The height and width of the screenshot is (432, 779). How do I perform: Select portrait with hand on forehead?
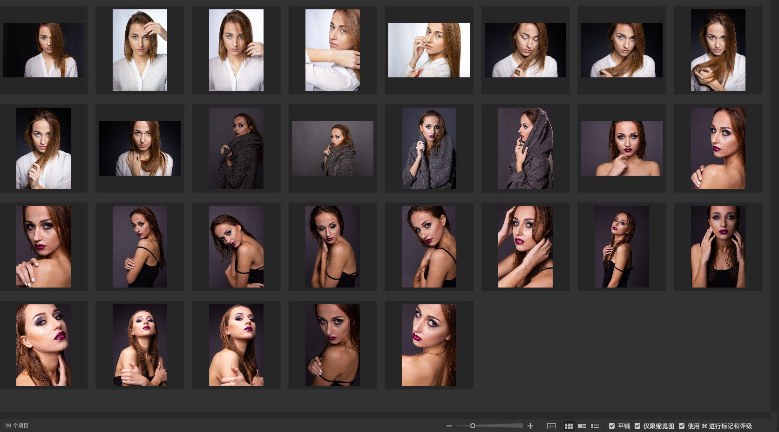point(140,50)
